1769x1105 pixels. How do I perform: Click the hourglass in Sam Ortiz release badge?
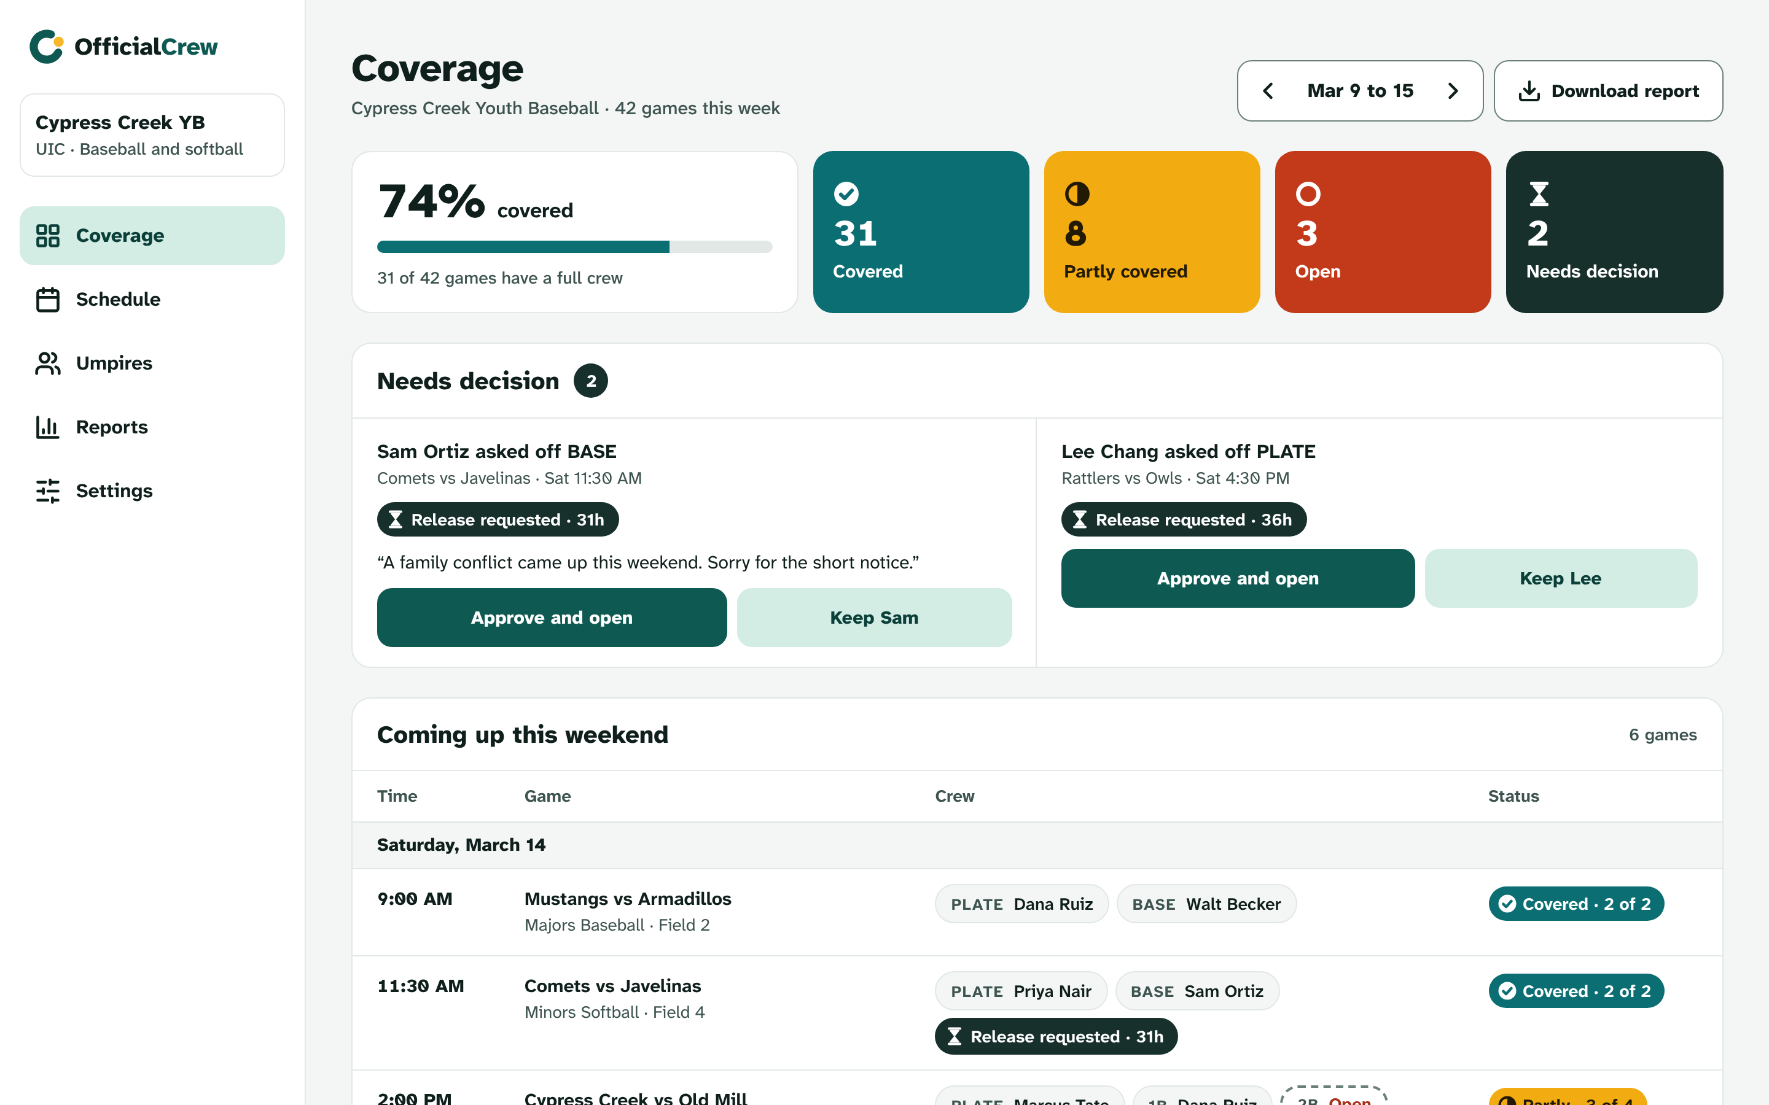pos(396,519)
